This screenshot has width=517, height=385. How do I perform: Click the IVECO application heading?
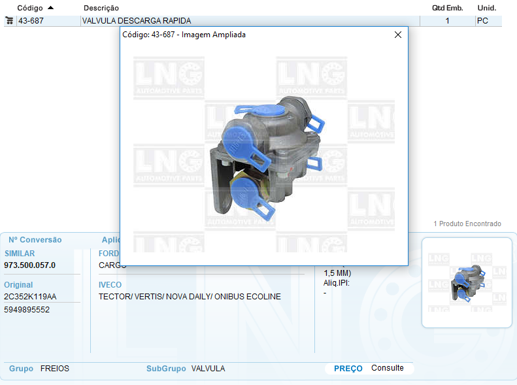[x=110, y=285]
